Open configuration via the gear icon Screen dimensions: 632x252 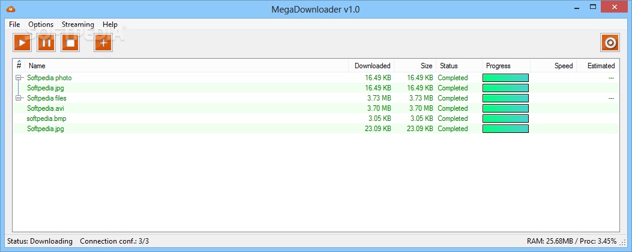pyautogui.click(x=610, y=42)
